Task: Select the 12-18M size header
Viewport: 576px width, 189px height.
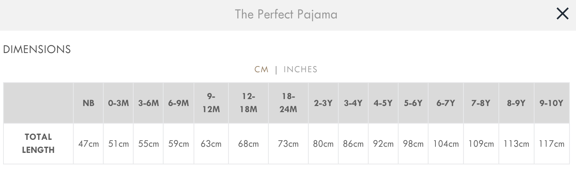Action: pyautogui.click(x=248, y=103)
